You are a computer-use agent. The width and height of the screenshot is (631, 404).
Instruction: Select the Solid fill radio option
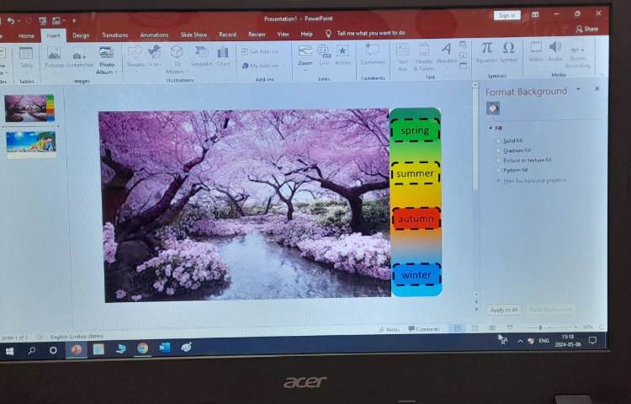click(x=499, y=141)
